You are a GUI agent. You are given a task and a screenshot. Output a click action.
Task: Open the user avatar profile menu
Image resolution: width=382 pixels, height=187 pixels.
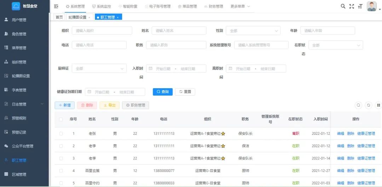[x=372, y=6]
